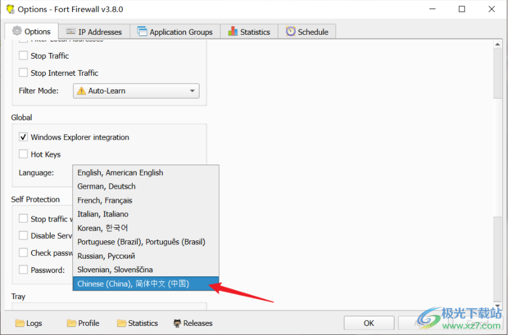This screenshot has width=508, height=335.
Task: Click the Releases GitHub cat icon
Action: point(177,323)
